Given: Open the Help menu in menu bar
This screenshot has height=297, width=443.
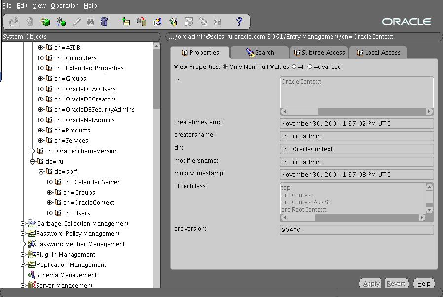Looking at the screenshot, I should click(90, 5).
